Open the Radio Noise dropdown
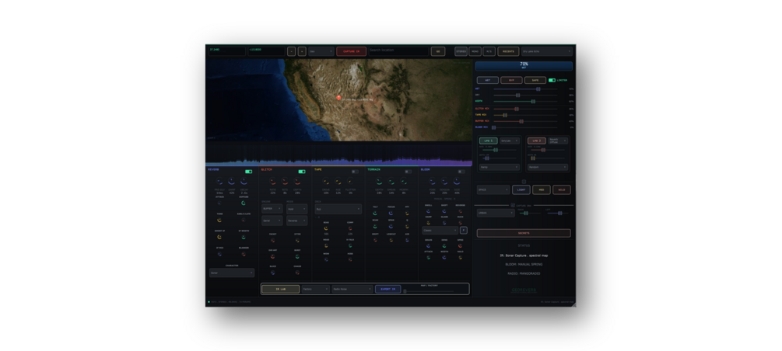Screen dimensions: 782x351 pyautogui.click(x=352, y=289)
